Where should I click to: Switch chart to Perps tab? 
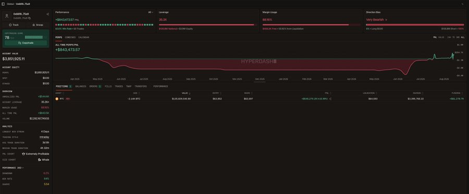(x=58, y=37)
